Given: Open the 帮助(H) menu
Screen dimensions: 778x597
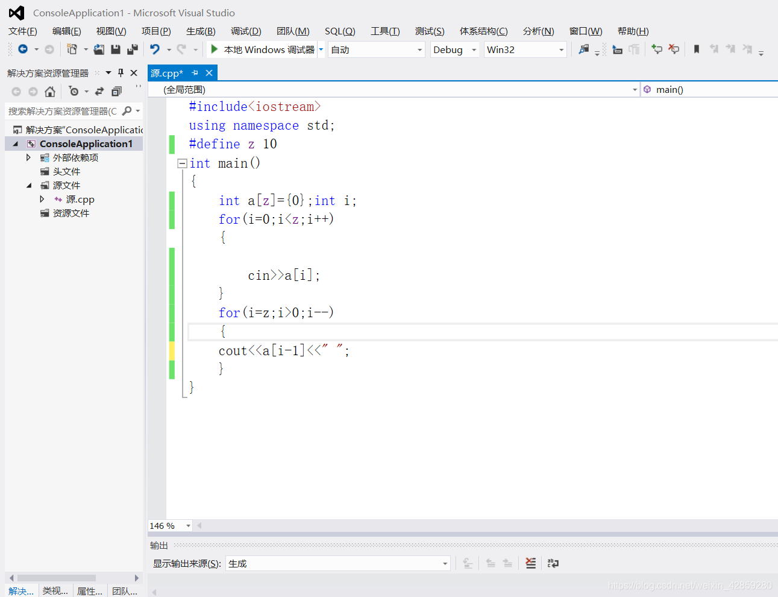Looking at the screenshot, I should (633, 31).
